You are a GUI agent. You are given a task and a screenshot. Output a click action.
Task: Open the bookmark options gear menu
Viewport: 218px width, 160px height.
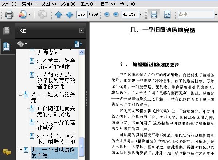22,44
